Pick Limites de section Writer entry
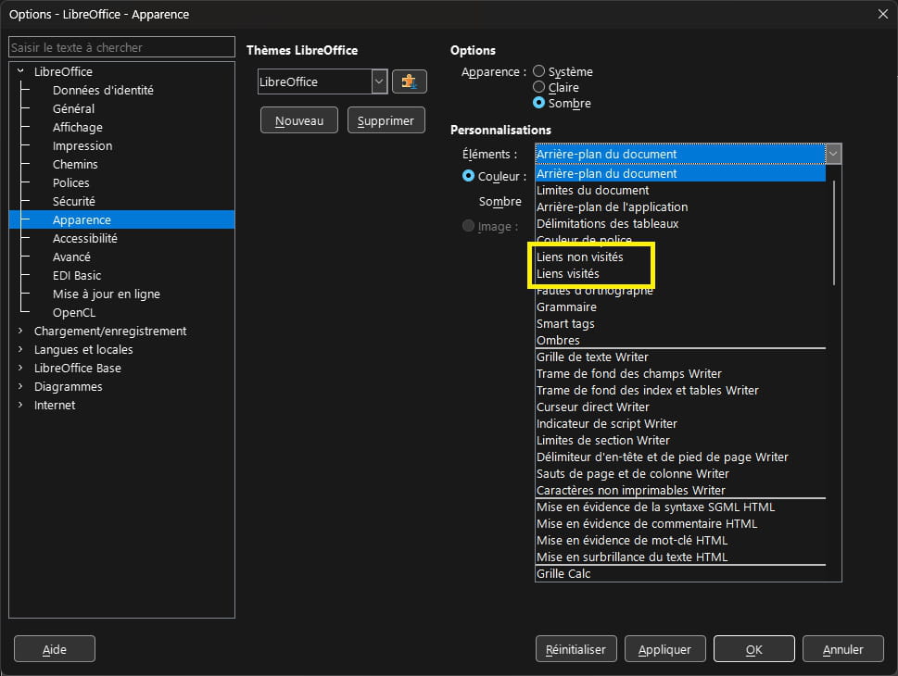 (680, 440)
